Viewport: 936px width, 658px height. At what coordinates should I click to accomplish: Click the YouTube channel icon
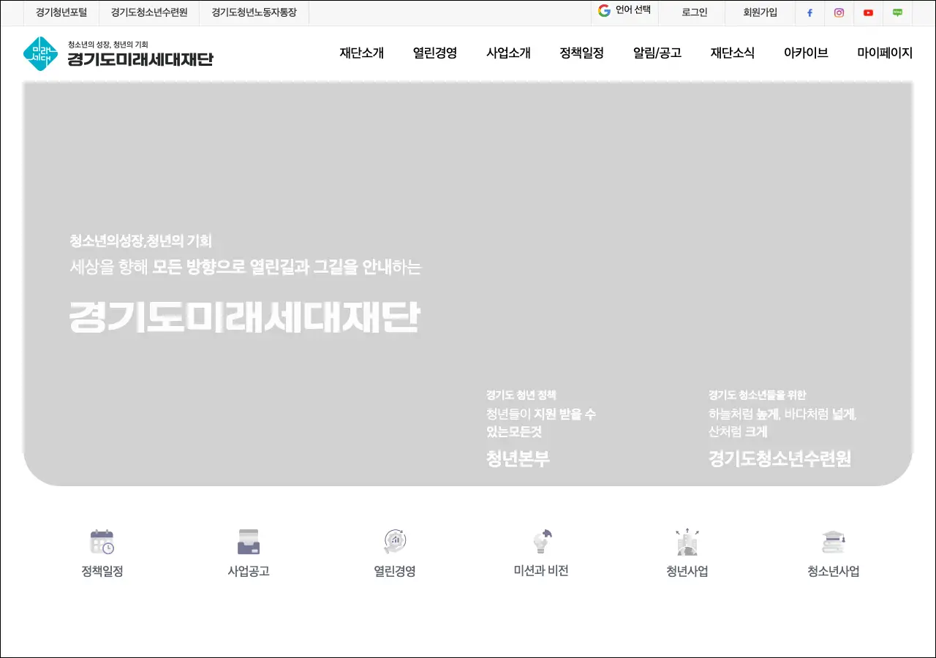868,13
